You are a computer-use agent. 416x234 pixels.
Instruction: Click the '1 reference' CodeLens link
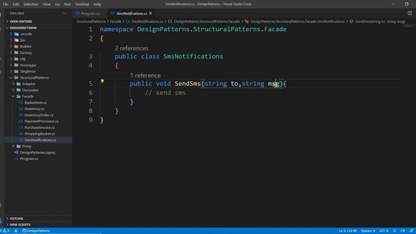point(146,75)
